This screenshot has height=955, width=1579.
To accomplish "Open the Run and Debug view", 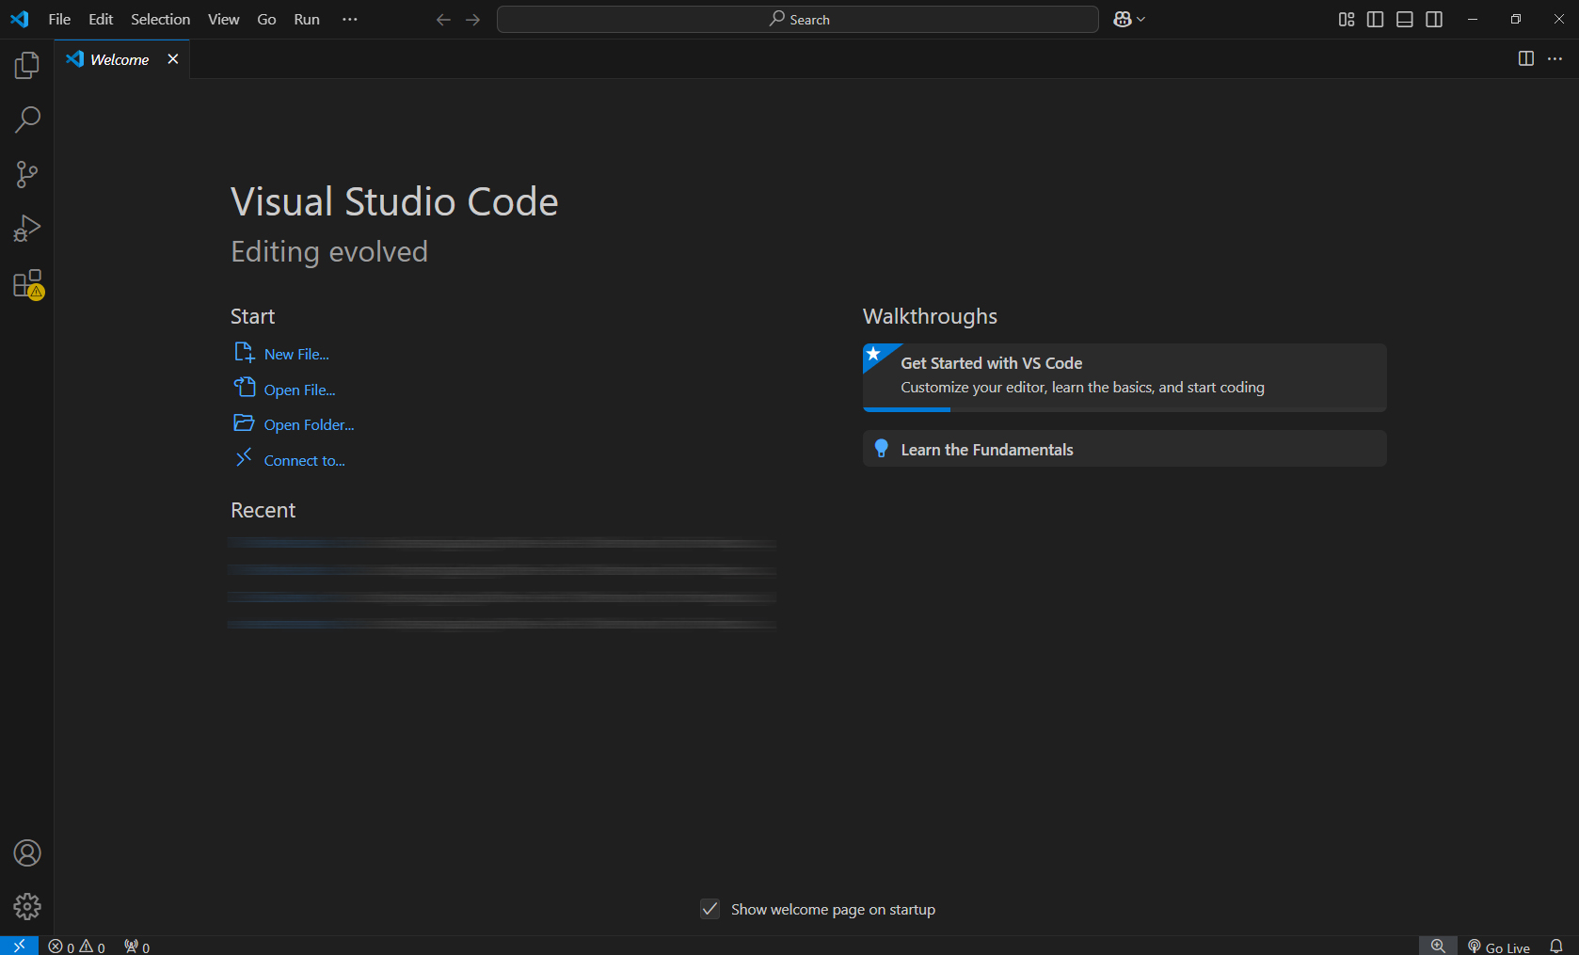I will 27,229.
